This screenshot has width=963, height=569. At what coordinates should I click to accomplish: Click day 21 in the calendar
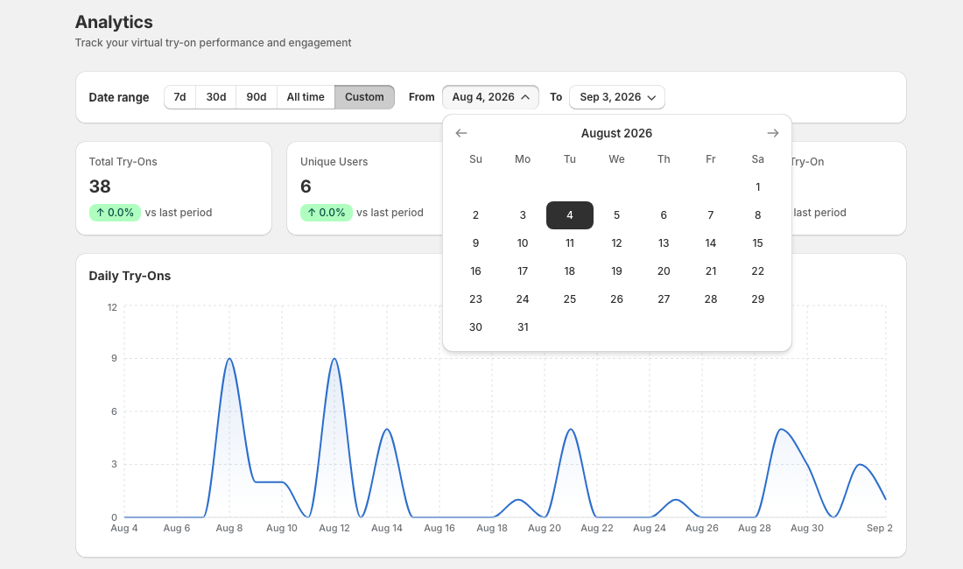[x=711, y=271]
